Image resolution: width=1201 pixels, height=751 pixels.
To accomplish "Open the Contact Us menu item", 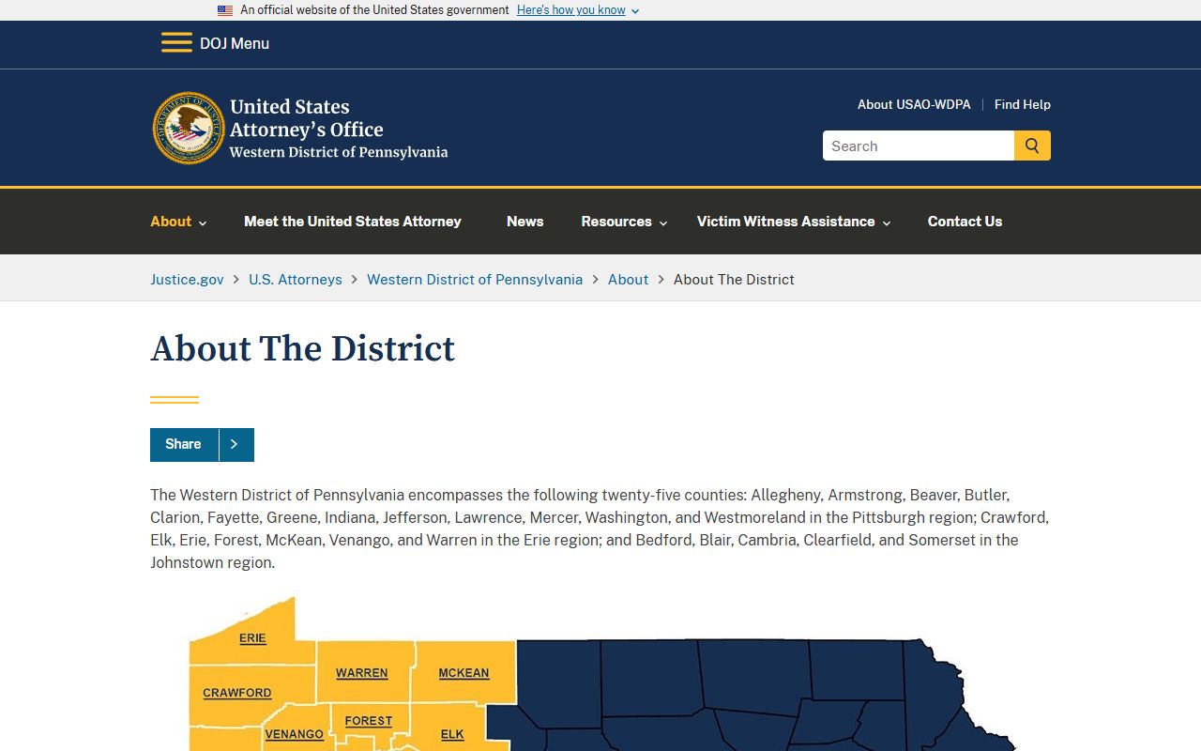I will tap(965, 222).
